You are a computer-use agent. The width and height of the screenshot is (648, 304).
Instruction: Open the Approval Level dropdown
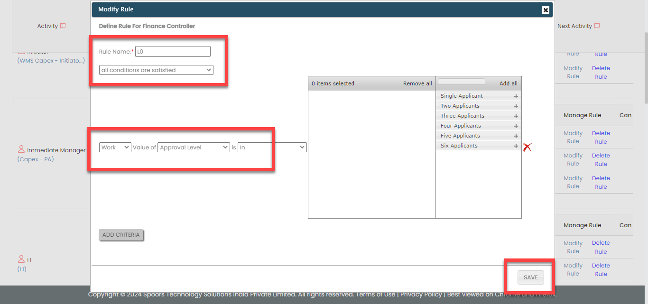194,147
